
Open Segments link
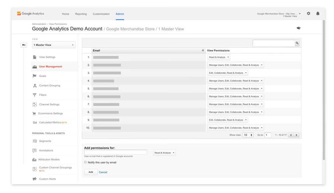coord(45,141)
